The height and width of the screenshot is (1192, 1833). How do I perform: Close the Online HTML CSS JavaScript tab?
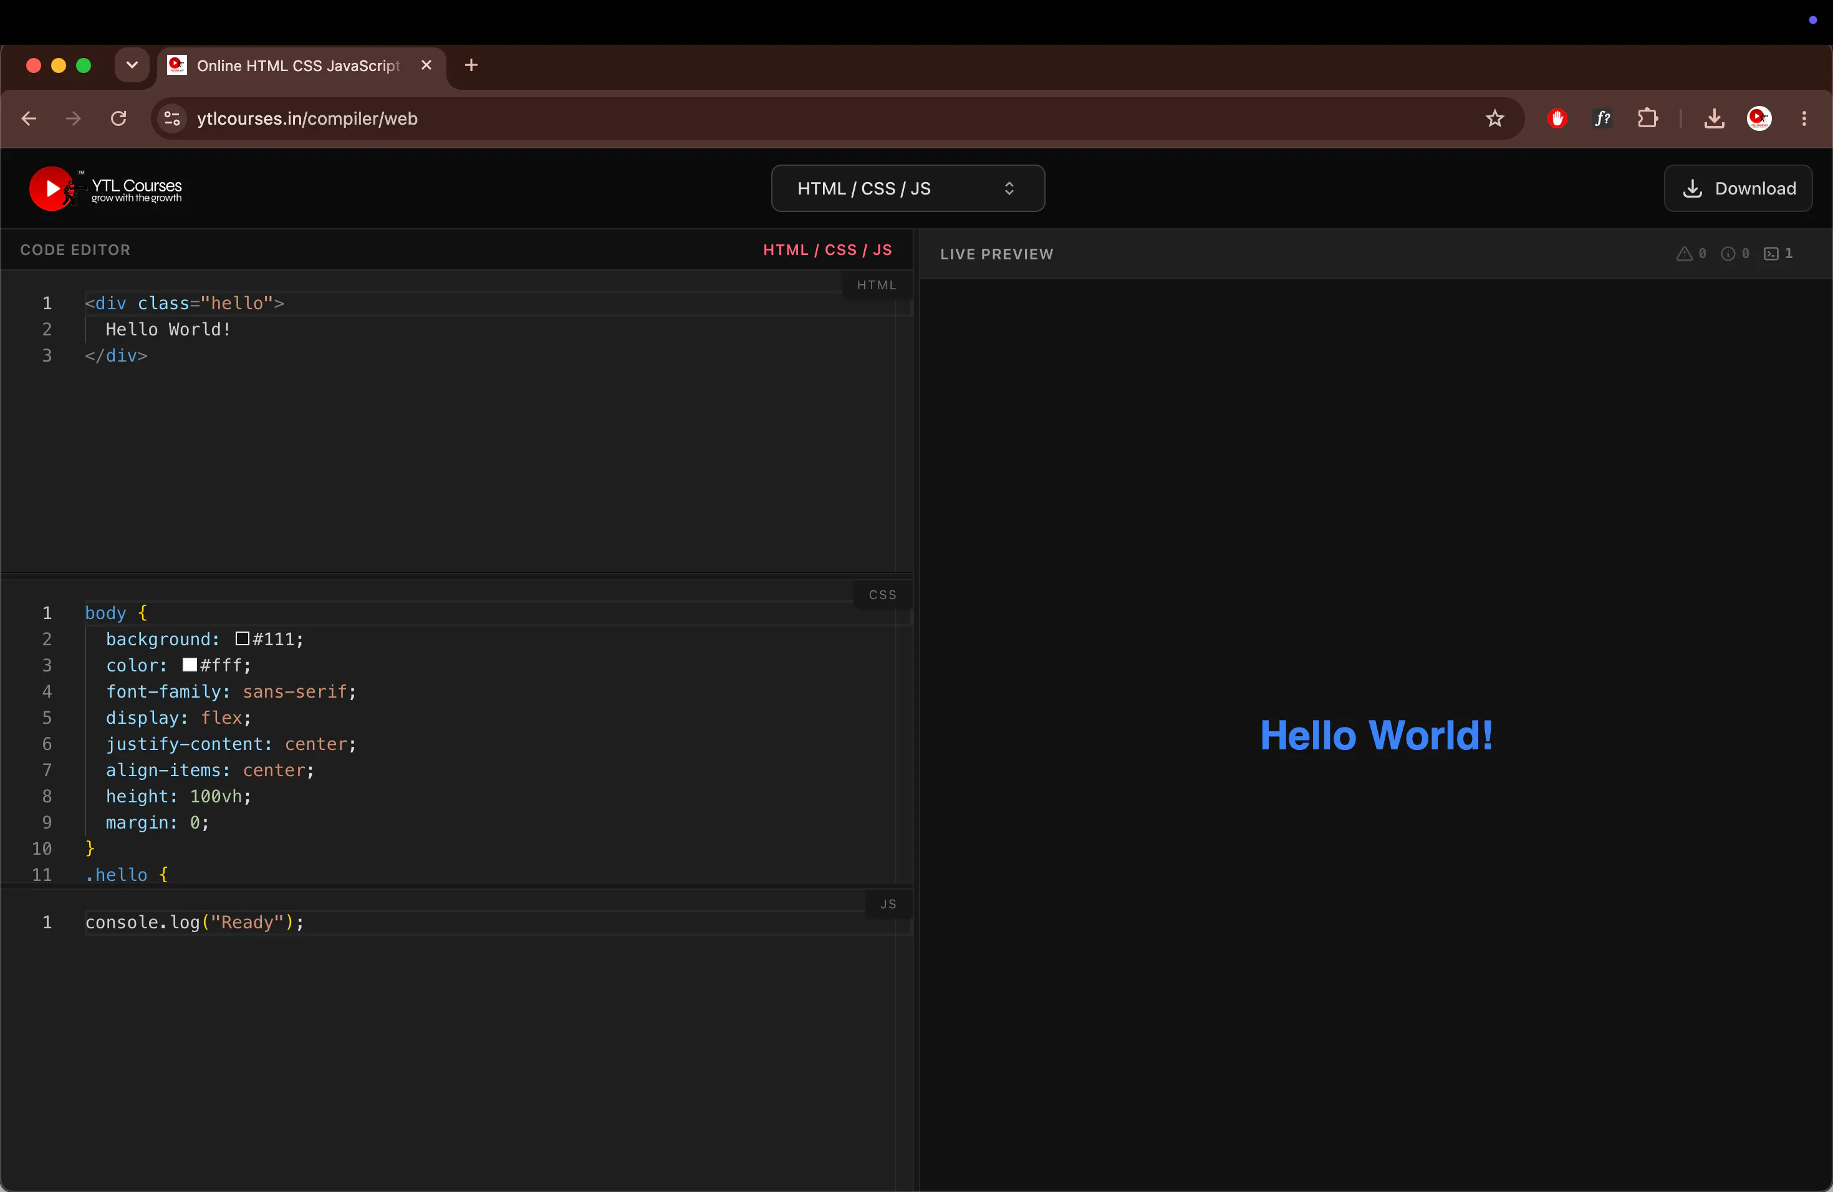(426, 65)
